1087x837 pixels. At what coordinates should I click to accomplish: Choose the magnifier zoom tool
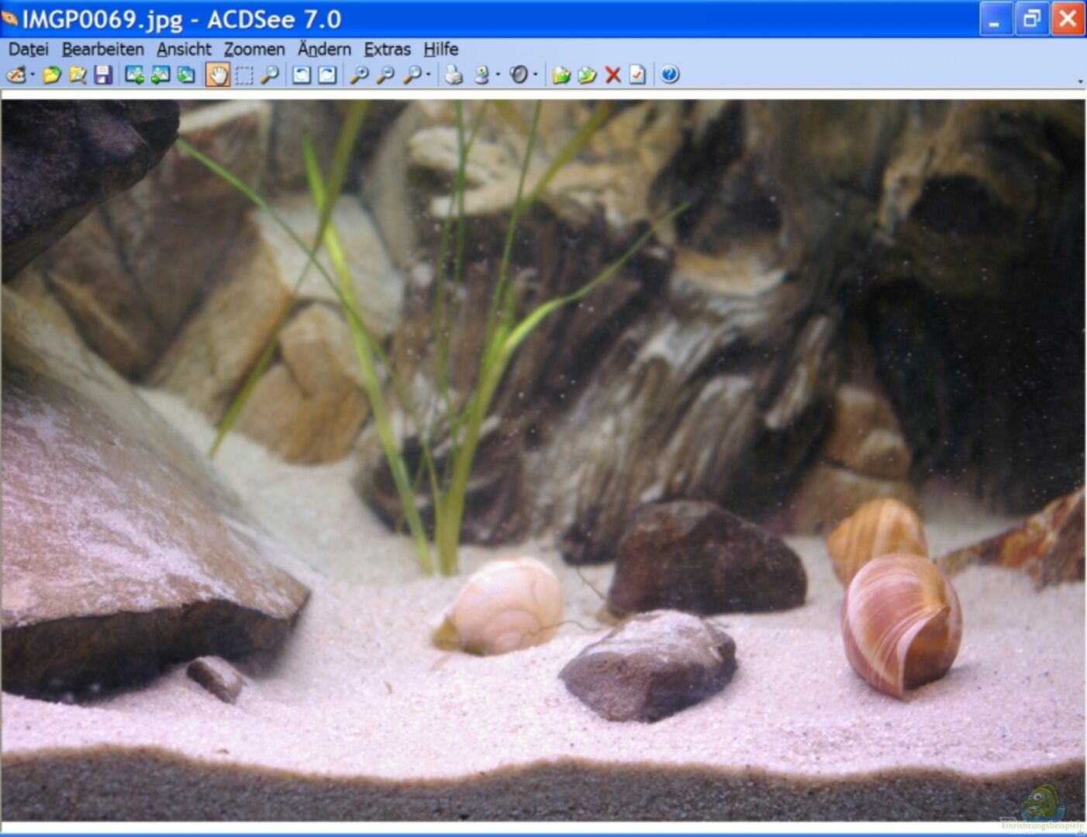point(270,75)
